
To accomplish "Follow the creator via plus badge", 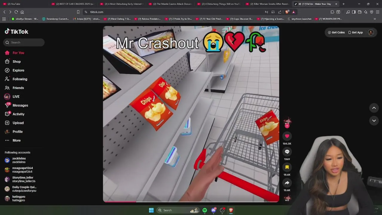I will pyautogui.click(x=287, y=126).
